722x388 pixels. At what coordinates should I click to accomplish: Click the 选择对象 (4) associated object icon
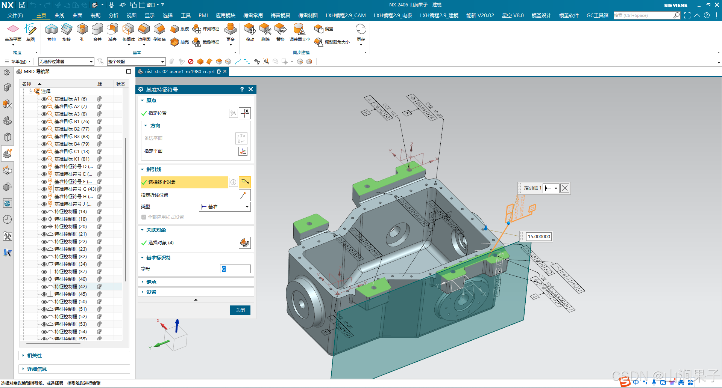coord(245,243)
